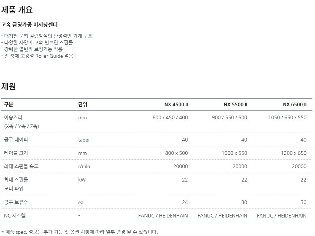Click the 공구 테이퍼 row label
315x236 pixels.
tap(16, 140)
